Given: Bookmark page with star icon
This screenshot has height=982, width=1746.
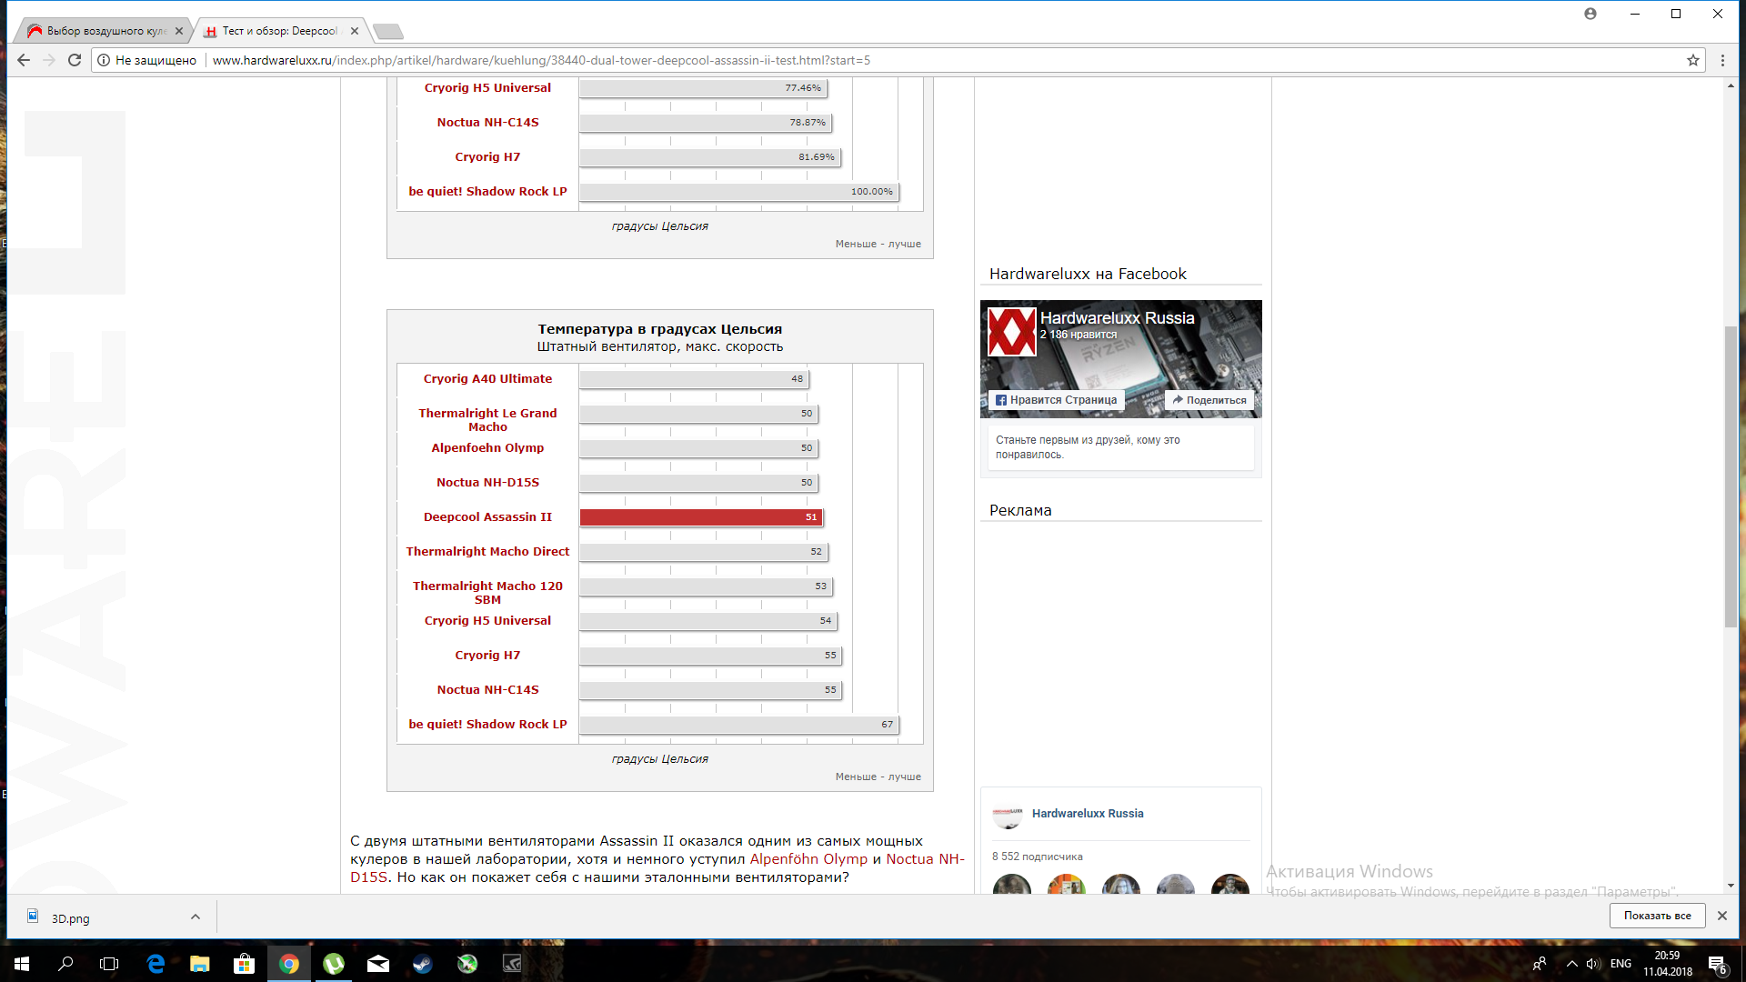Looking at the screenshot, I should (1692, 60).
